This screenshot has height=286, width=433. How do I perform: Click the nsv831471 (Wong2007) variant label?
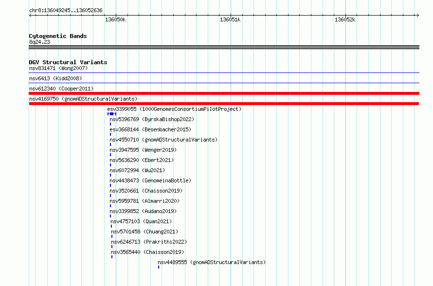58,68
